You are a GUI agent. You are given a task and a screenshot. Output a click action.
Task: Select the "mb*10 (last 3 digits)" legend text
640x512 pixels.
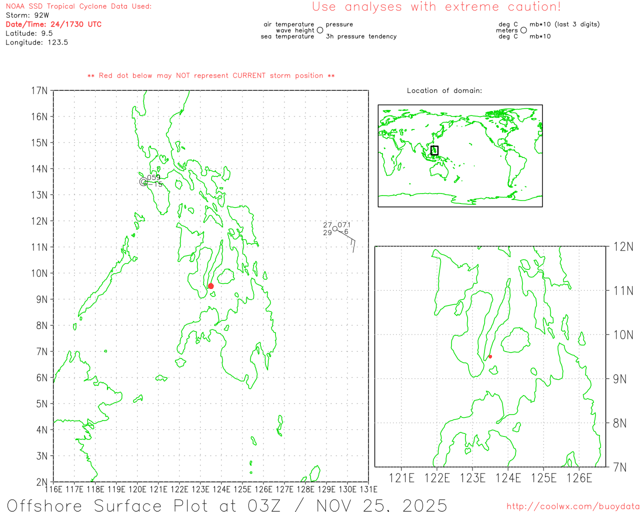[x=564, y=24]
